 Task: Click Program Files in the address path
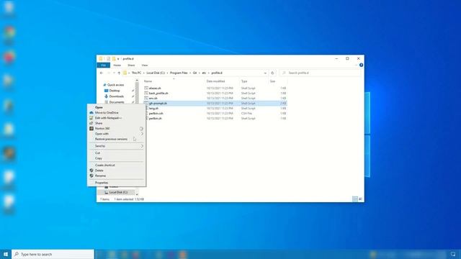tap(179, 73)
